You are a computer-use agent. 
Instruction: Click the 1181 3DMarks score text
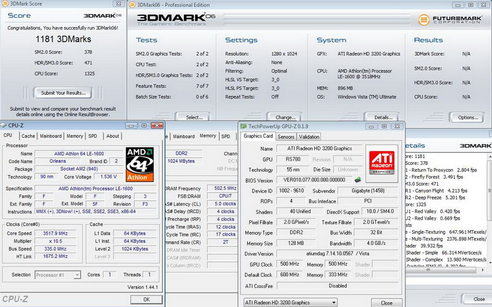(x=63, y=39)
